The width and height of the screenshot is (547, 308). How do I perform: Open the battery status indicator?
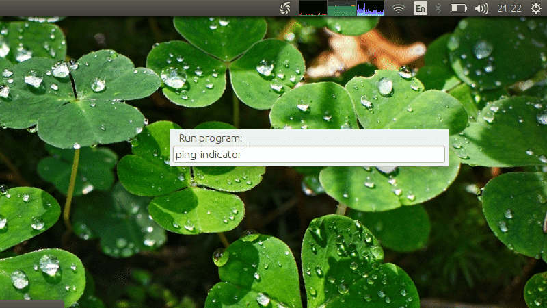(x=458, y=8)
